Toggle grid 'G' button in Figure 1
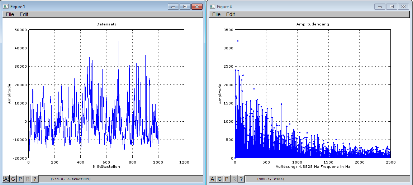This screenshot has height=185, width=413. tap(13, 179)
